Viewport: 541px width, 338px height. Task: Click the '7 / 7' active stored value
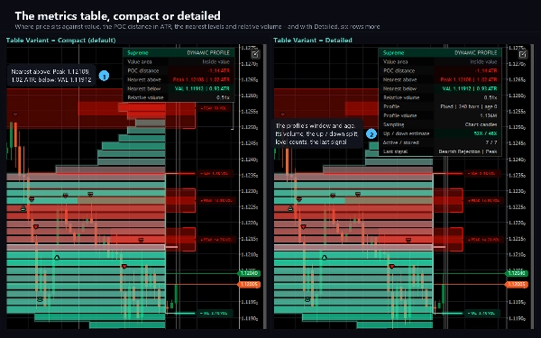pos(491,142)
